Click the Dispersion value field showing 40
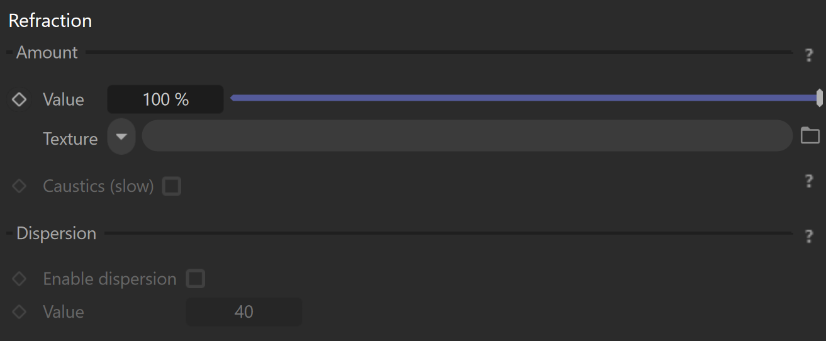 pyautogui.click(x=244, y=312)
